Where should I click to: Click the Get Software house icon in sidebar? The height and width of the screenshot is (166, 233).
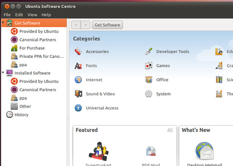point(10,23)
